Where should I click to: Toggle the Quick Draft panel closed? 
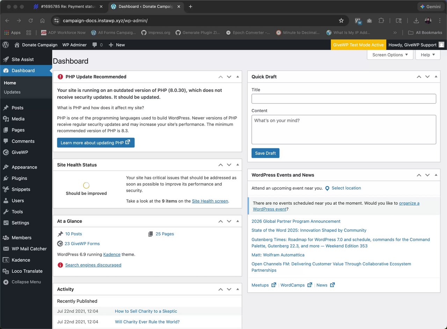click(x=436, y=77)
